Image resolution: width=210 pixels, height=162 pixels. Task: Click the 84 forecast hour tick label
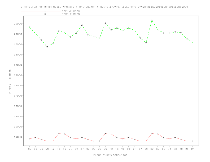(x=192, y=149)
